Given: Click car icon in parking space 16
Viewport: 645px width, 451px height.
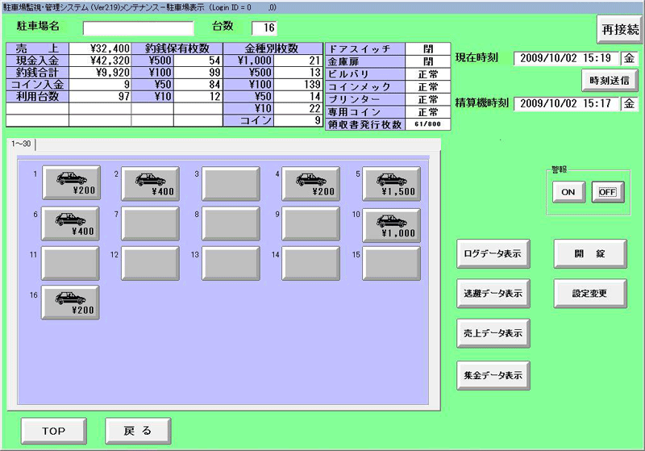Looking at the screenshot, I should 71,303.
